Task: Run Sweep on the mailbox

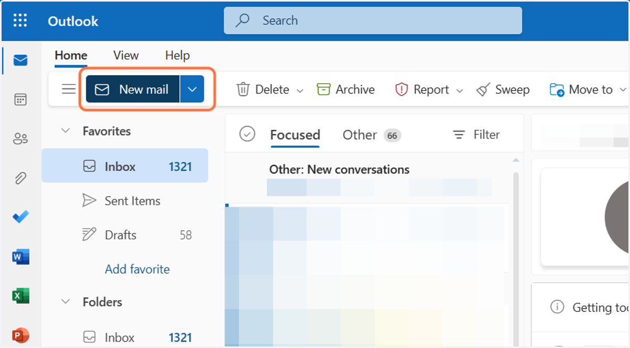Action: coord(503,89)
